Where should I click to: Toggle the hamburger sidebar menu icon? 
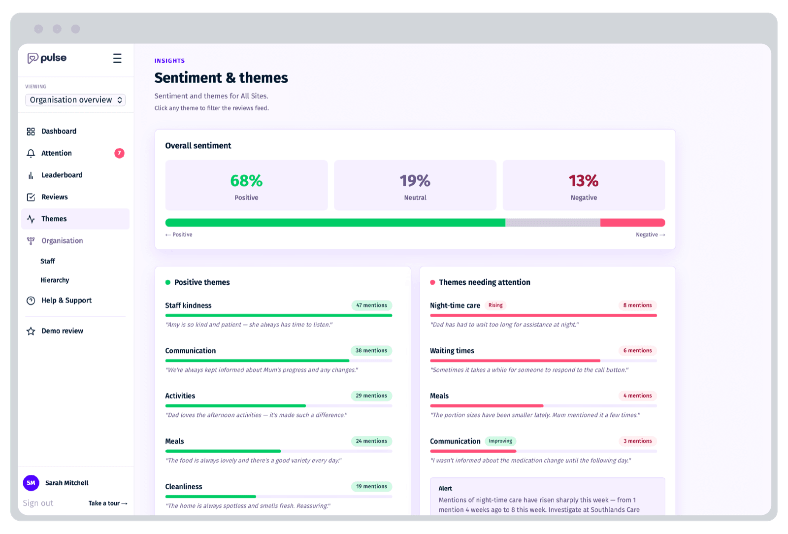coord(117,58)
